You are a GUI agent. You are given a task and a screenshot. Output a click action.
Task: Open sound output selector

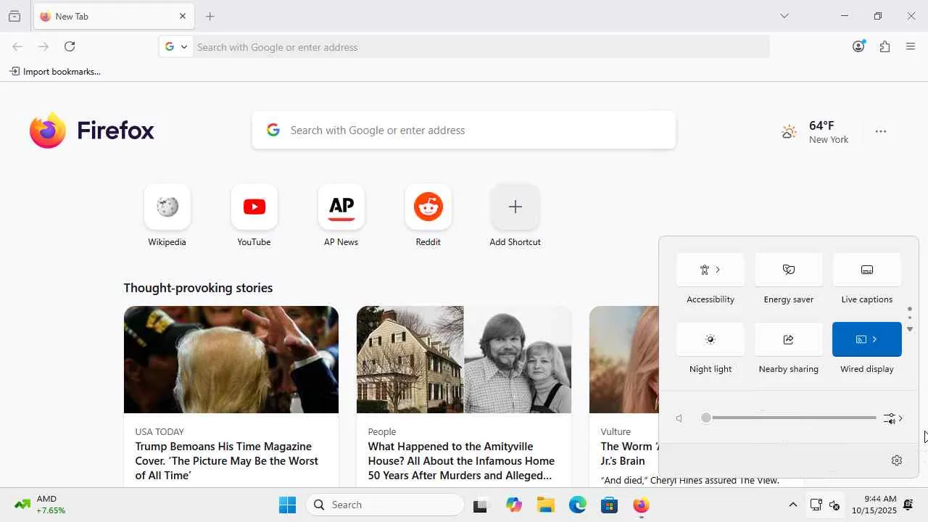pos(893,418)
